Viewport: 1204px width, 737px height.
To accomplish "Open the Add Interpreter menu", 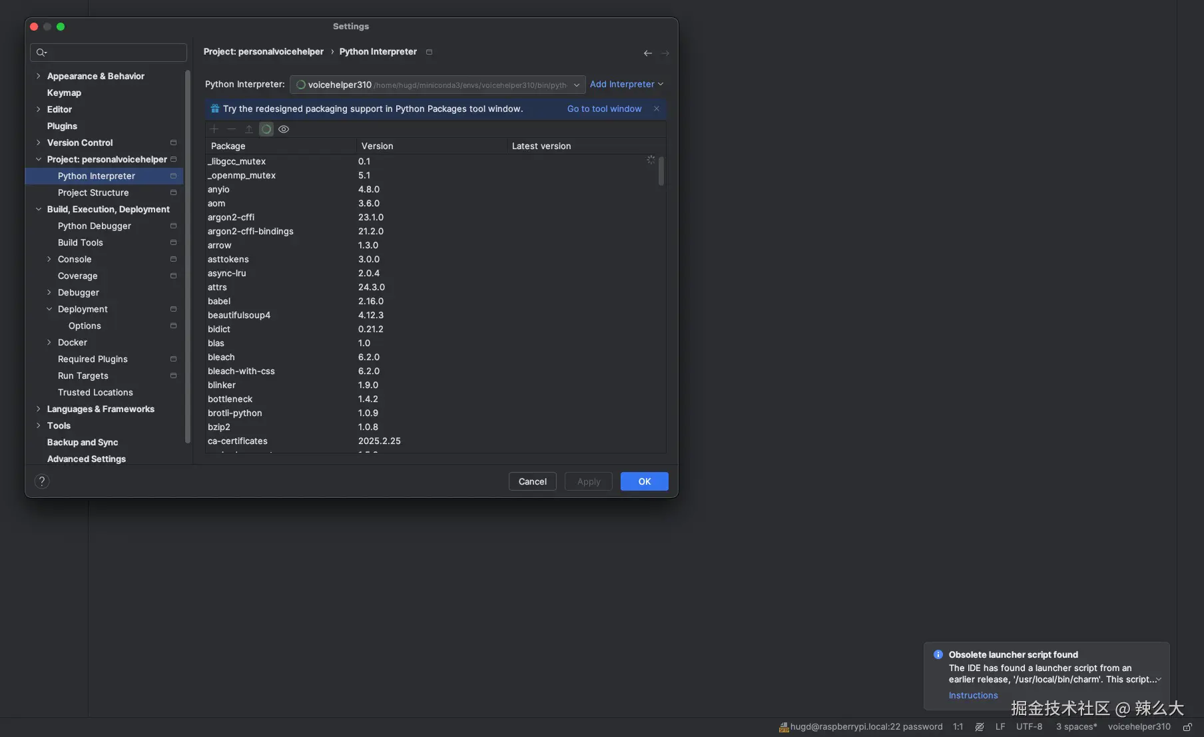I will (x=627, y=85).
